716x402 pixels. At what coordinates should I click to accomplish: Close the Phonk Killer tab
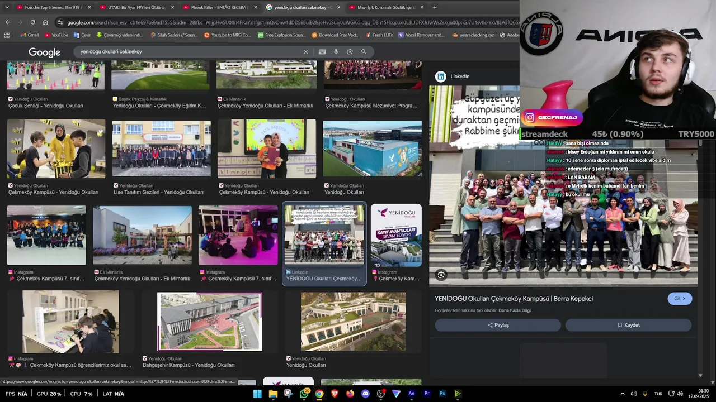click(x=256, y=7)
